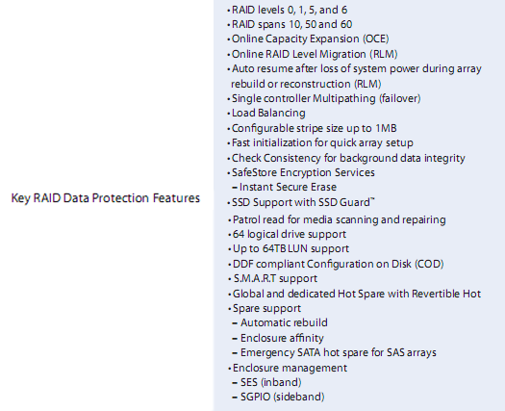Viewport: 505px width, 411px height.
Task: Click 'Fast initialization for quick array setup'
Action: pyautogui.click(x=320, y=142)
